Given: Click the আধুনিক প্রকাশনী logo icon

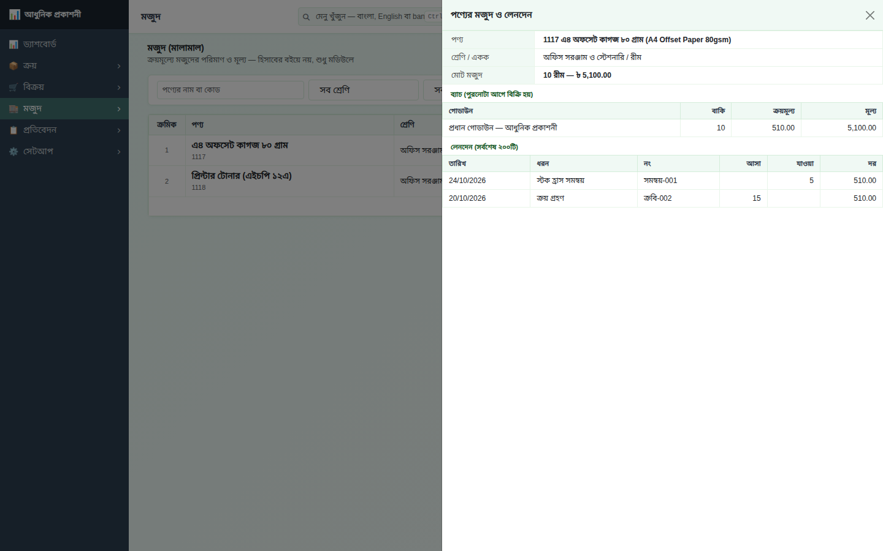Looking at the screenshot, I should [x=15, y=15].
